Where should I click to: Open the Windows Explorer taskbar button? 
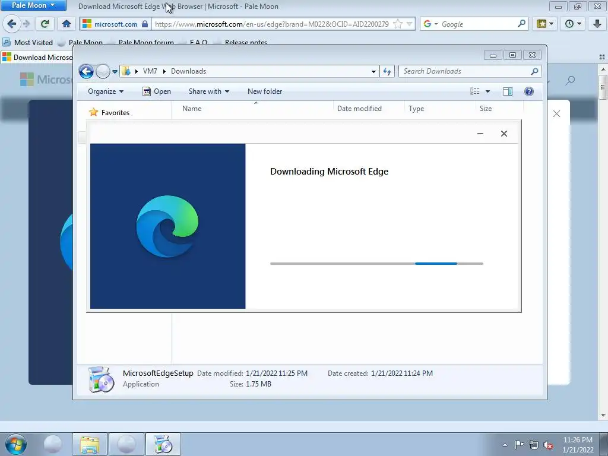point(90,444)
